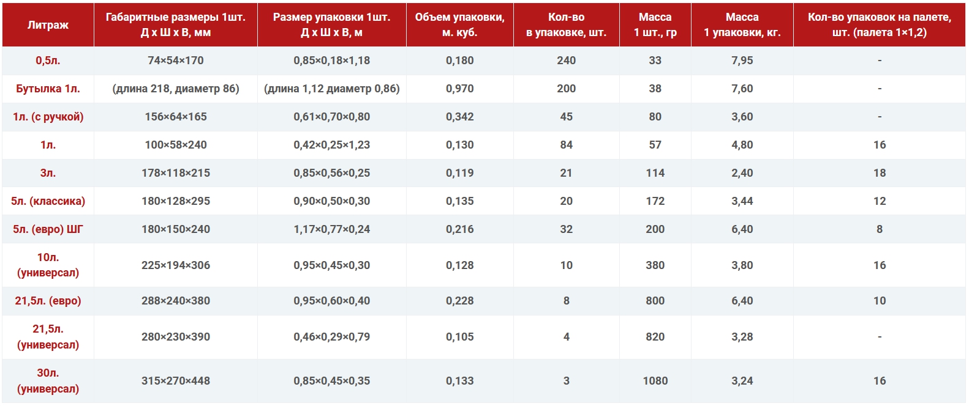Click the 315×270×448 dimensions cell
Screen dimensions: 969x406
pyautogui.click(x=176, y=381)
